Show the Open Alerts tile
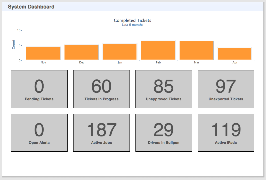266x180 pixels. pos(39,133)
